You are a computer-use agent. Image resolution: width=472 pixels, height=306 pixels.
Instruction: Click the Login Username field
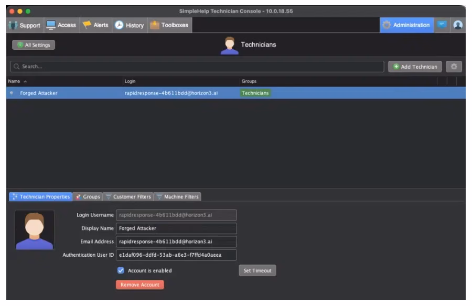[x=176, y=215]
